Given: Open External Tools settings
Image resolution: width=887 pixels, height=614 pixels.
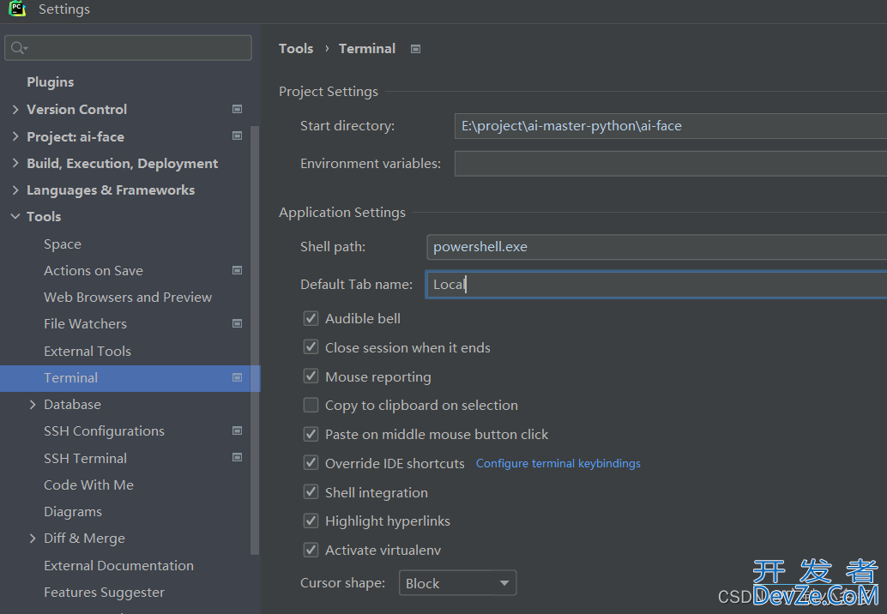Looking at the screenshot, I should [87, 351].
